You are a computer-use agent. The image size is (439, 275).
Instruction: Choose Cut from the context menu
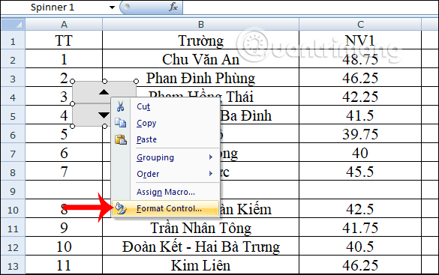tap(165, 106)
